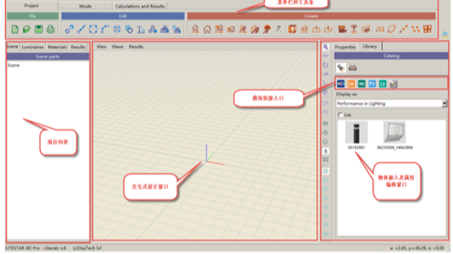Click the furniture icon under Catalog
This screenshot has width=453, height=254.
352,68
